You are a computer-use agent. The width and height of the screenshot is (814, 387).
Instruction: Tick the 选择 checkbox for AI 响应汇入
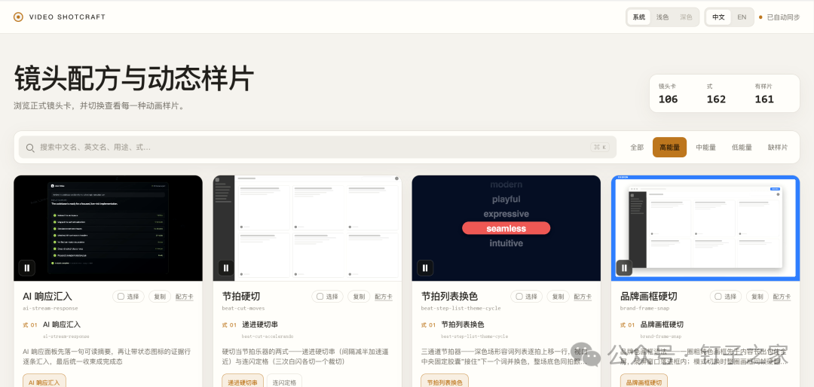pyautogui.click(x=121, y=297)
